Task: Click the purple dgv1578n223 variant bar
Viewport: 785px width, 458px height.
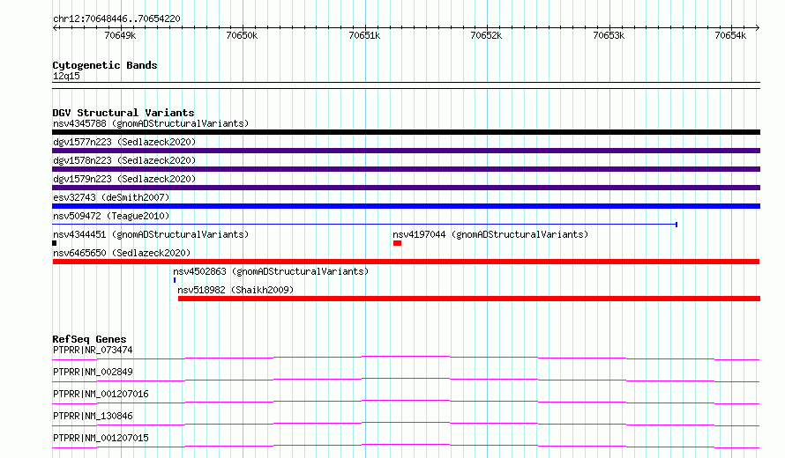Action: 406,169
